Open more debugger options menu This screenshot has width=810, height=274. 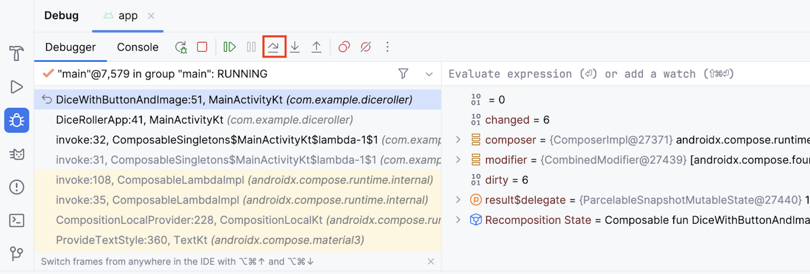387,47
